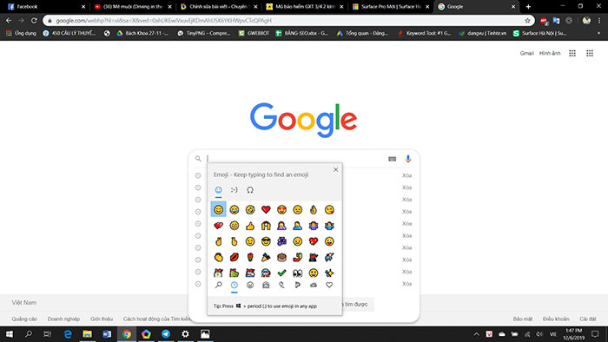608x342 pixels.
Task: Select the green check mark emoji
Action: coord(282,273)
